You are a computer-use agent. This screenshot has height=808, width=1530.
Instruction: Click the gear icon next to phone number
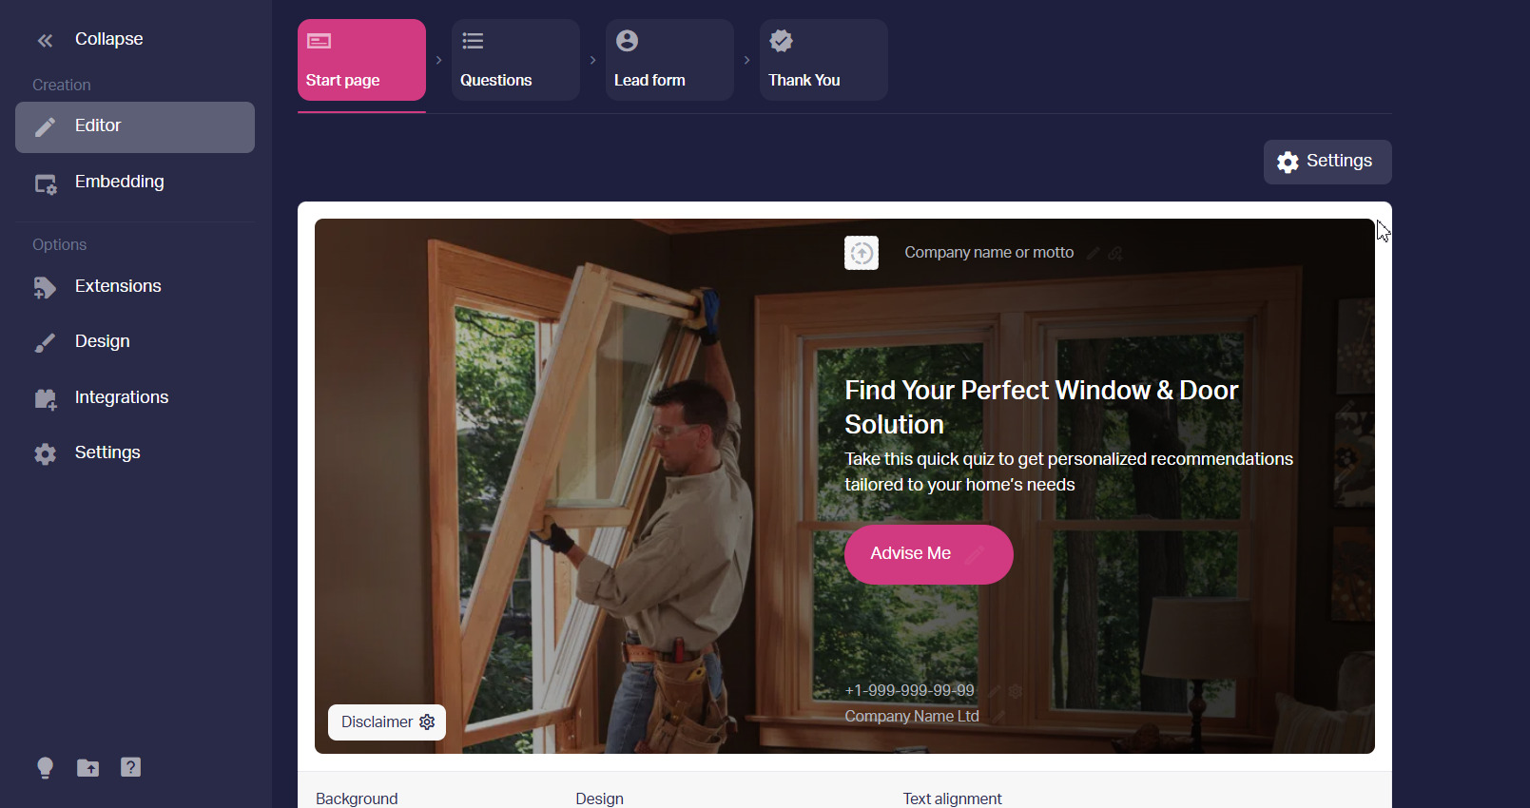1015,691
